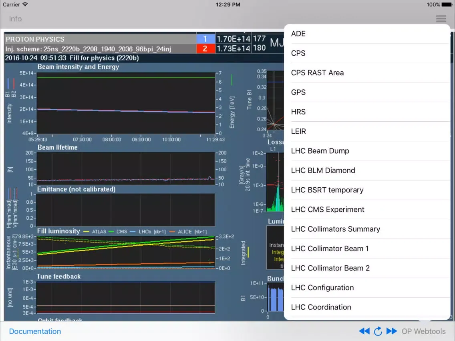Tap the PROTON PHYSICS header text

(x=35, y=39)
